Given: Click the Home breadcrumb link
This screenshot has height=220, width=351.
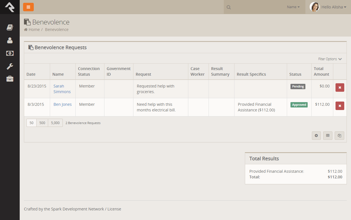Looking at the screenshot, I should (x=34, y=30).
